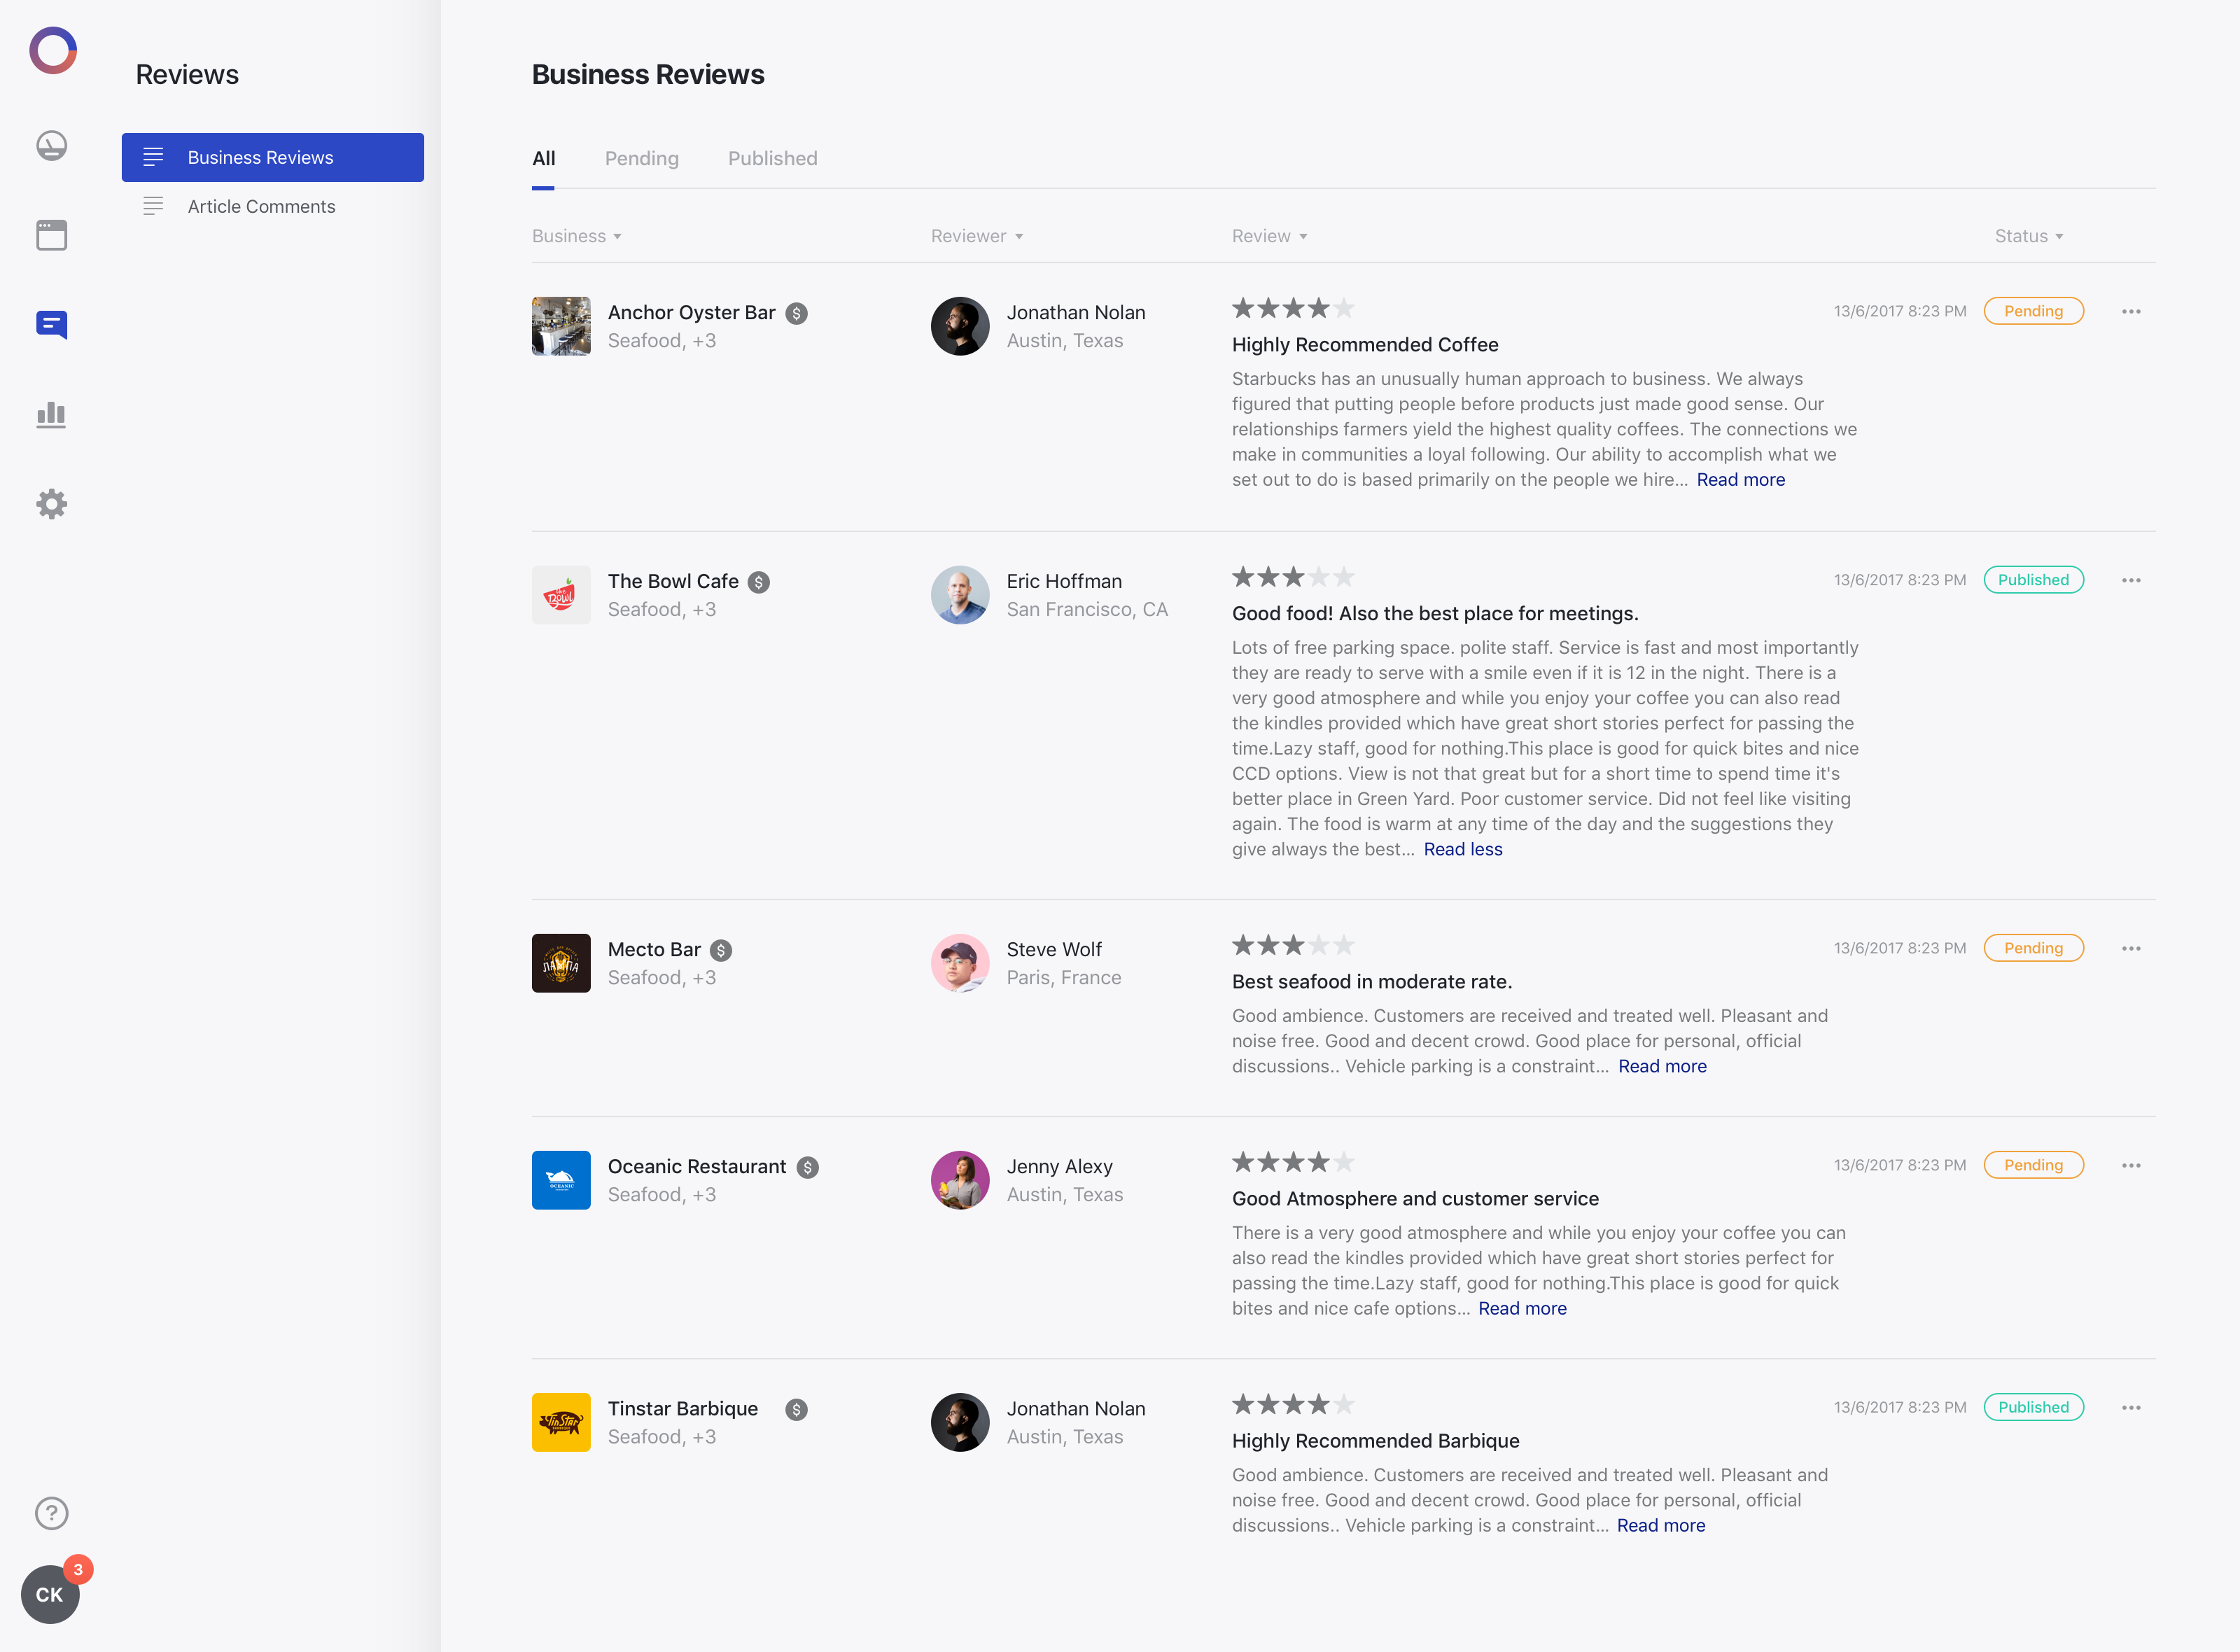The height and width of the screenshot is (1652, 2240).
Task: Toggle Published status on The Bowl Cafe review
Action: tap(2034, 579)
